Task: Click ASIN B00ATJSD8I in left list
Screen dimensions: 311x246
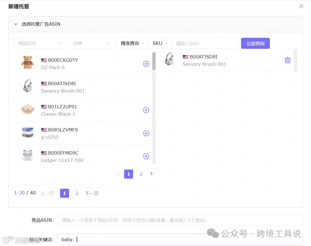Action: (x=62, y=84)
